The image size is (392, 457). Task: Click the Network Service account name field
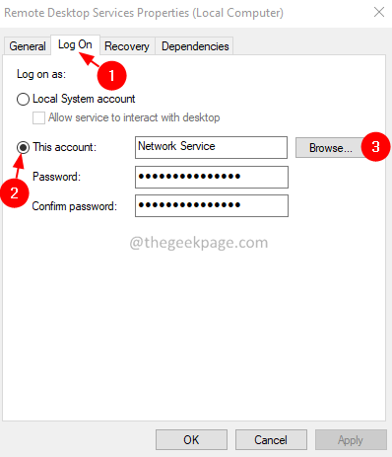click(x=211, y=147)
